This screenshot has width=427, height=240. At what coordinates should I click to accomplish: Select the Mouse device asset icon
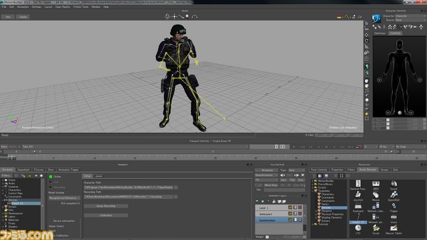coord(376,195)
